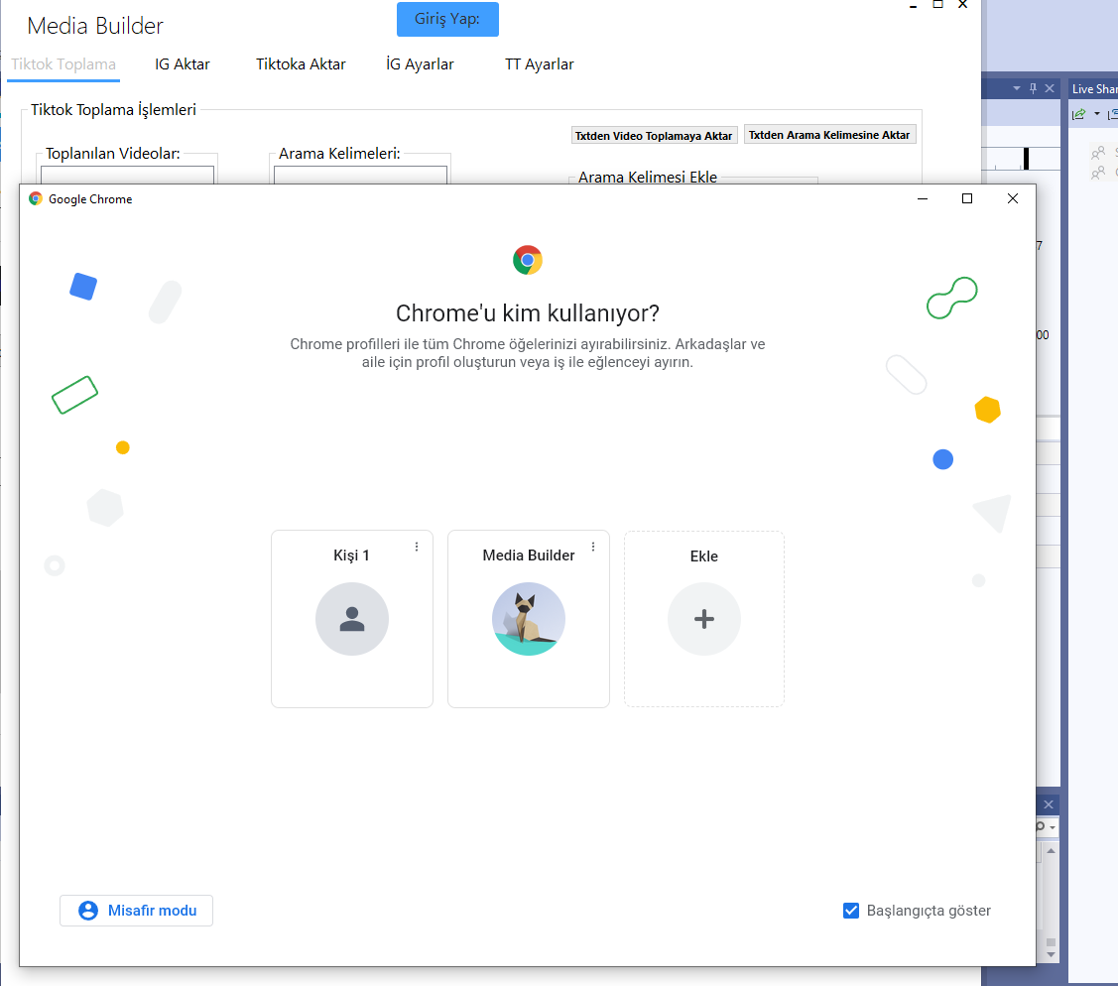The width and height of the screenshot is (1118, 986).
Task: Click the plus icon on Ekle card
Action: click(704, 619)
